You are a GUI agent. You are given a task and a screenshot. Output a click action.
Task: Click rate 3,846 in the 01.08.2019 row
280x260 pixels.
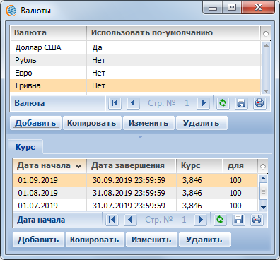(199, 193)
